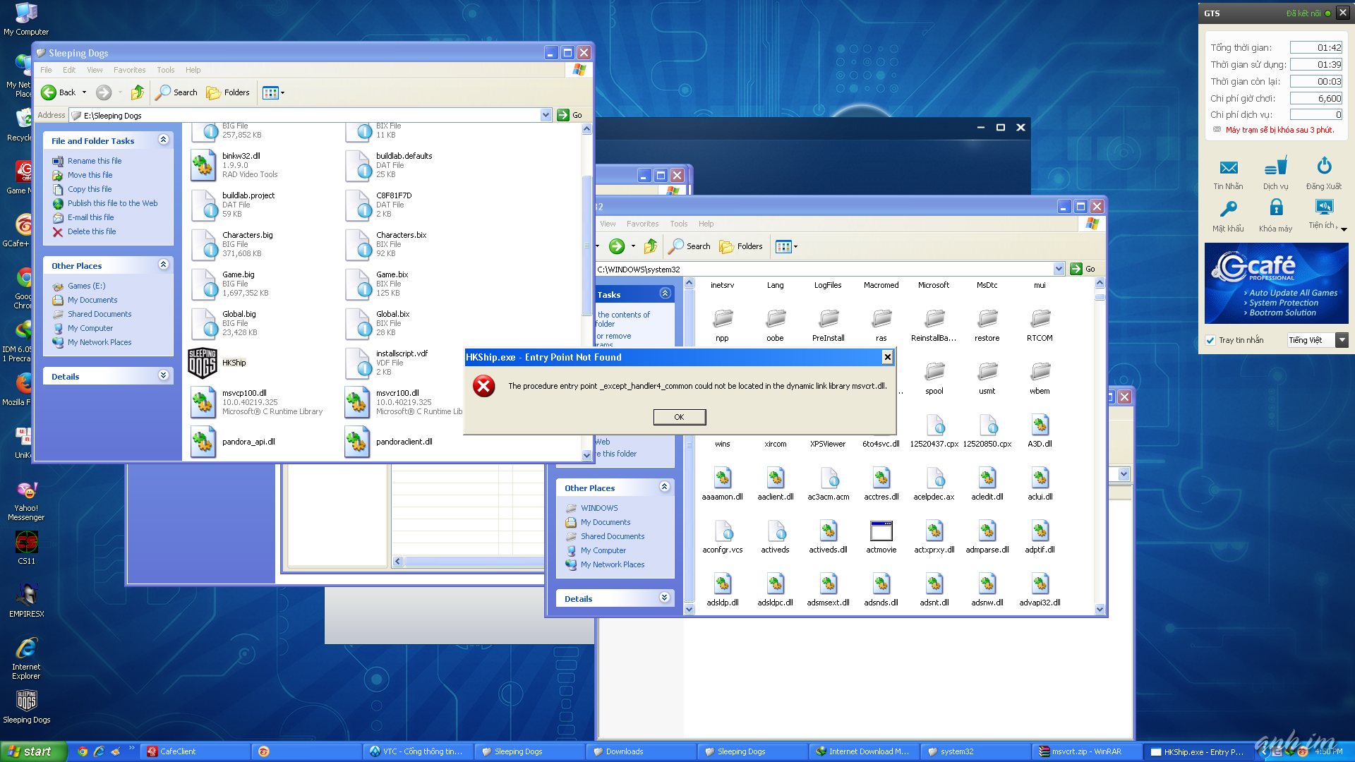Screen dimensions: 1355x762
Task: Open the Help menu in system32 window
Action: 706,224
